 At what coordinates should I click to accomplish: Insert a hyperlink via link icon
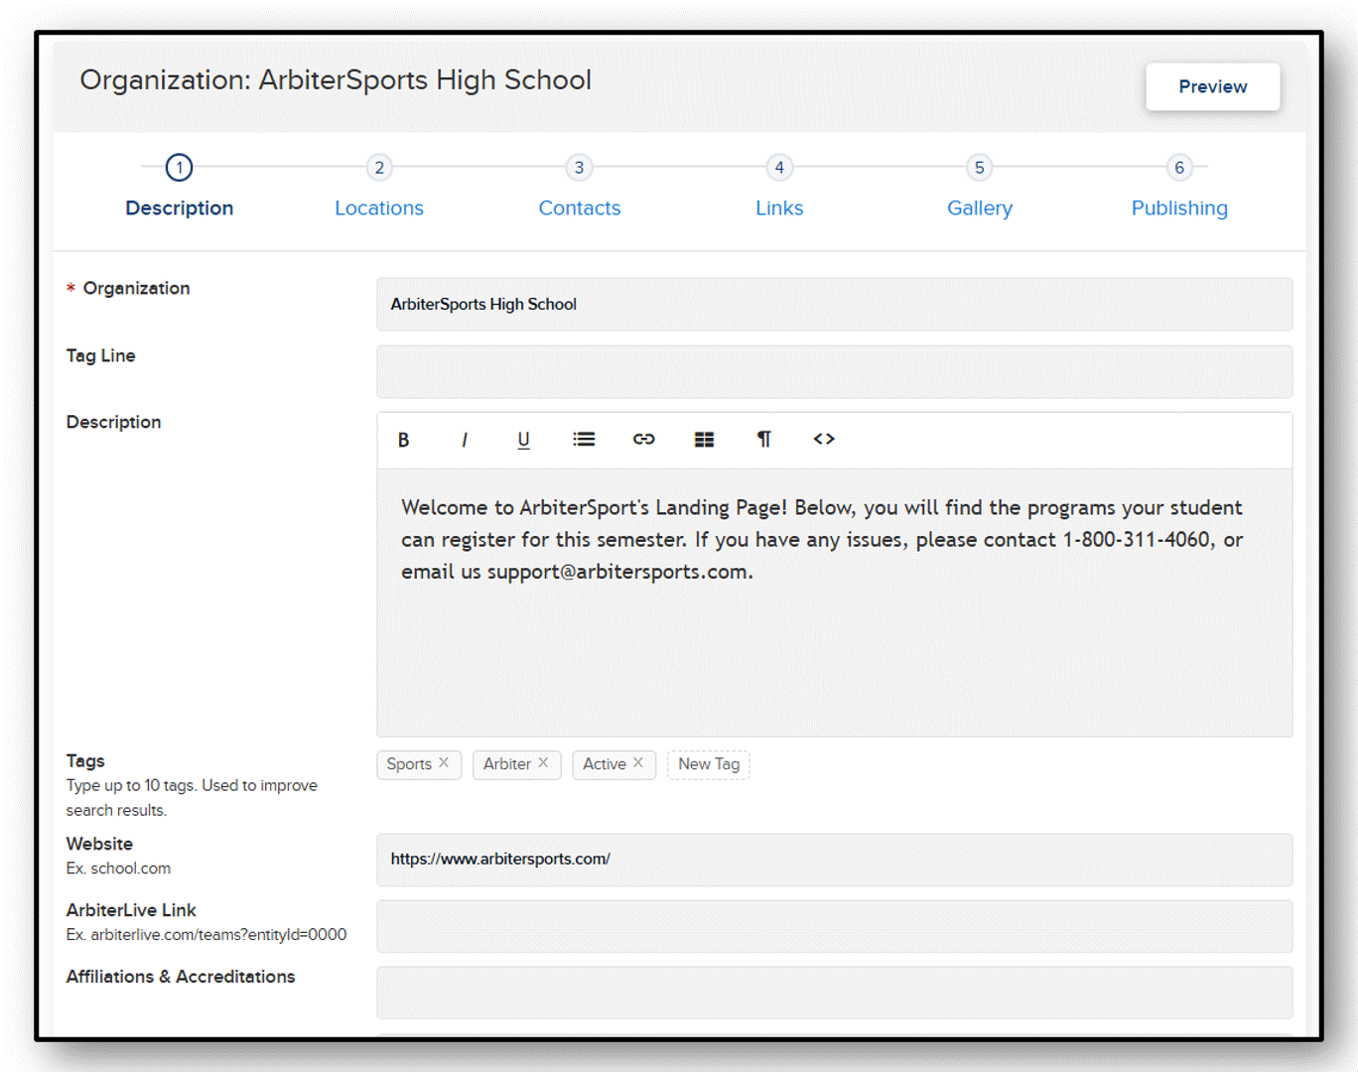click(644, 439)
